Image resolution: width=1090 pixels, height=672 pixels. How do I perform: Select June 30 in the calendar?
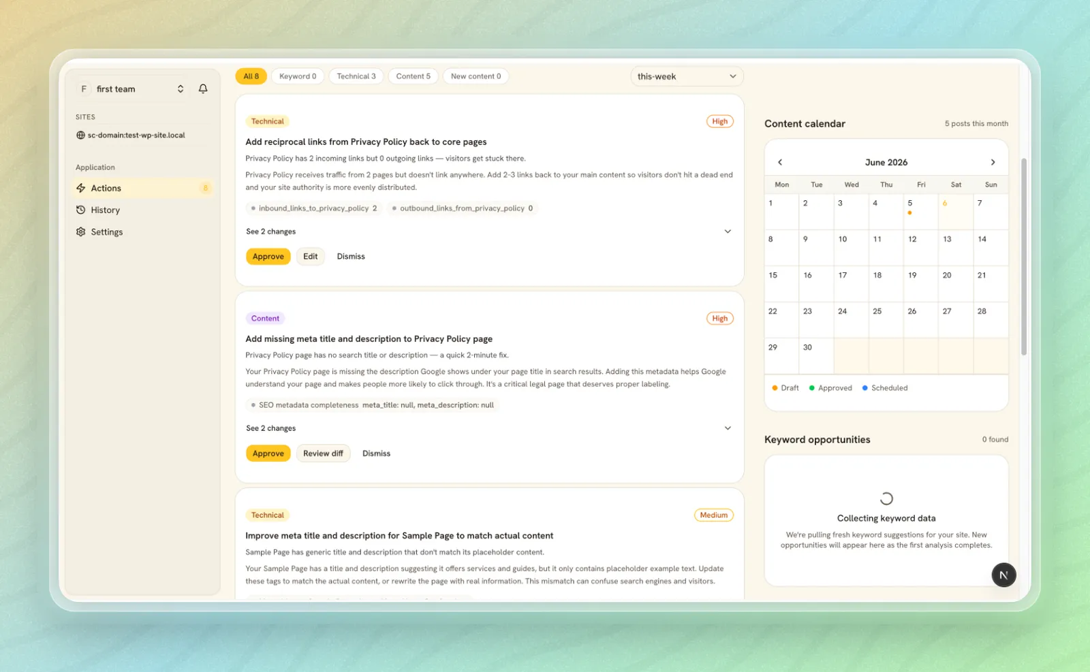(816, 355)
